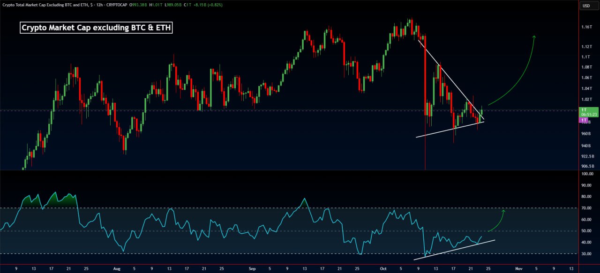Click the Crypto Total Market Cap symbol title

point(45,5)
